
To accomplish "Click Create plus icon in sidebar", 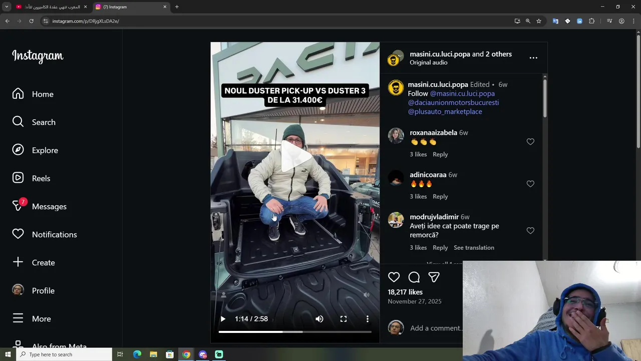I will pyautogui.click(x=34, y=263).
